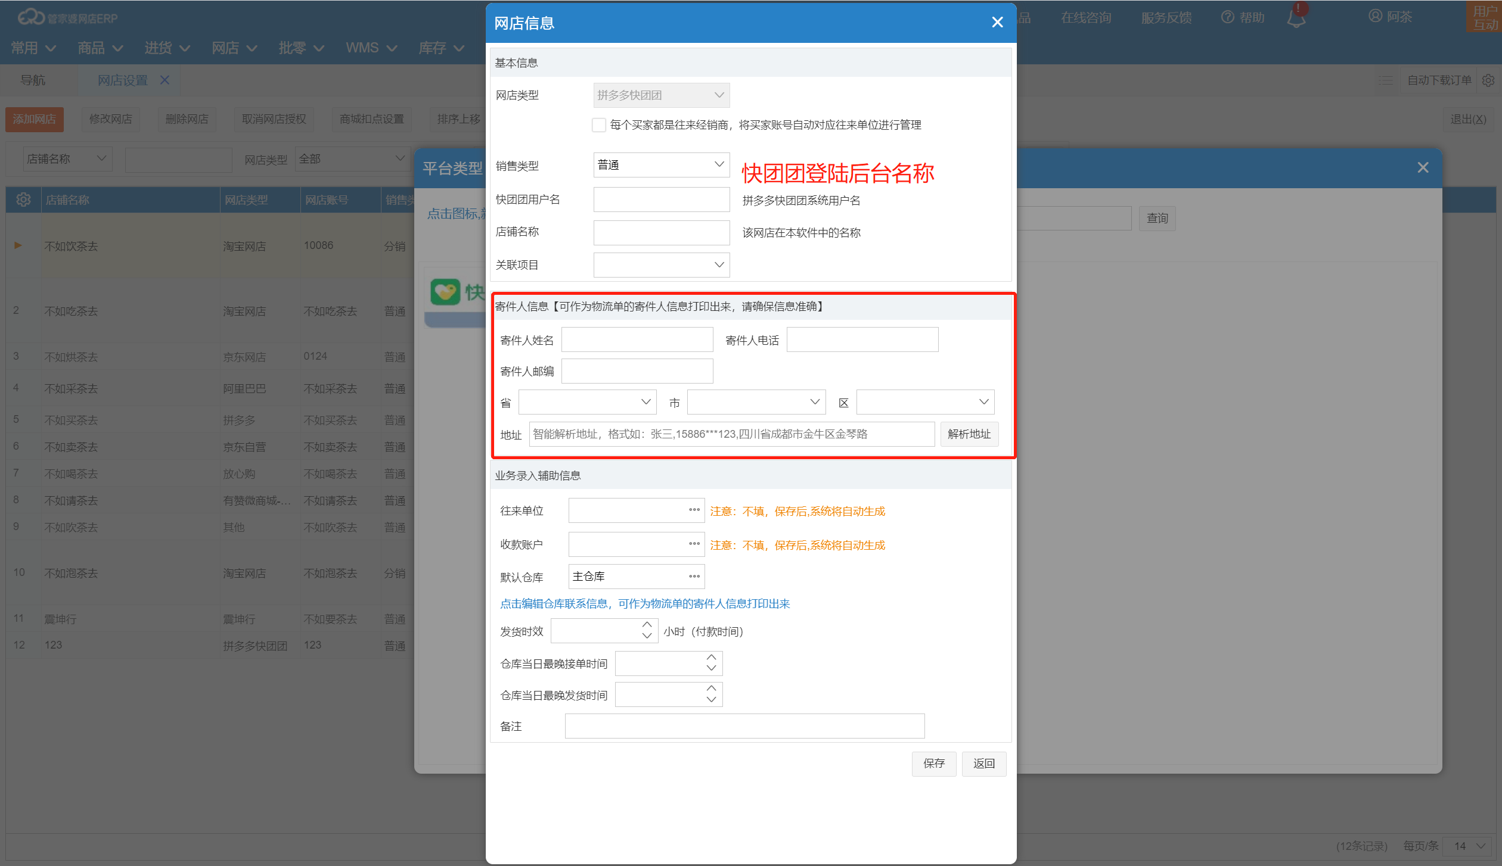Click the 地址 smart-parse input field

point(732,434)
